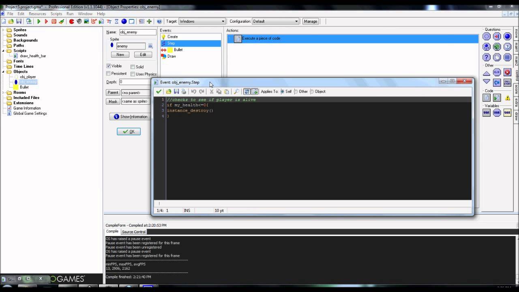
Task: Select the Repeat action arrow icon
Action: pos(497,83)
